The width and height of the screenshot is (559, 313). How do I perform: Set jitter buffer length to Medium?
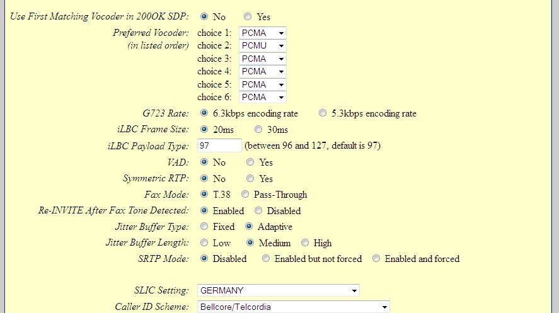tap(250, 242)
